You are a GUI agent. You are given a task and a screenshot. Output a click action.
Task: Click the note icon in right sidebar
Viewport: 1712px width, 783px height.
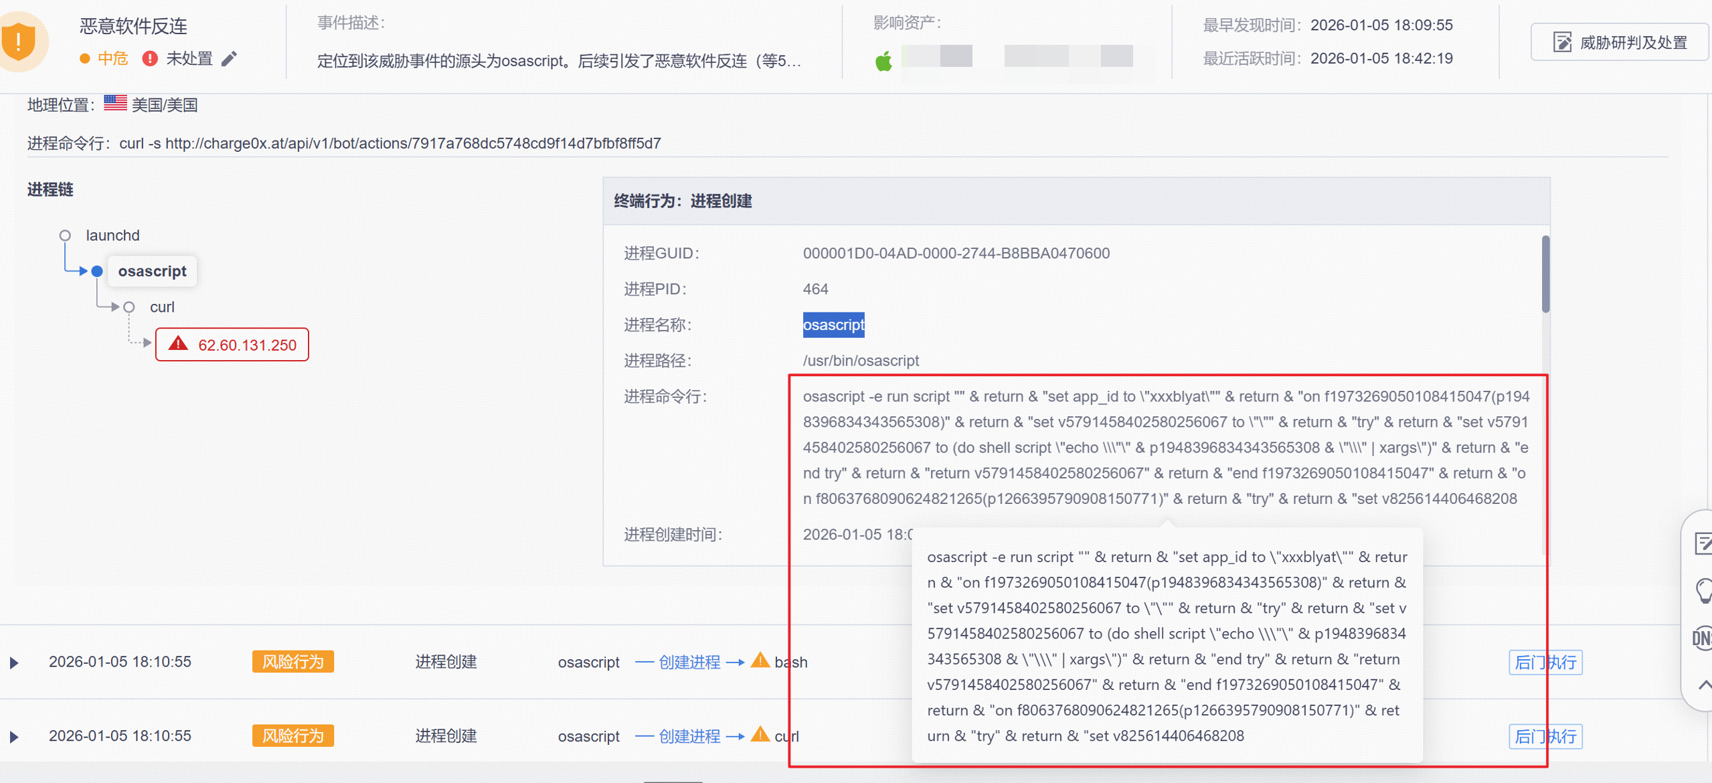pos(1703,543)
